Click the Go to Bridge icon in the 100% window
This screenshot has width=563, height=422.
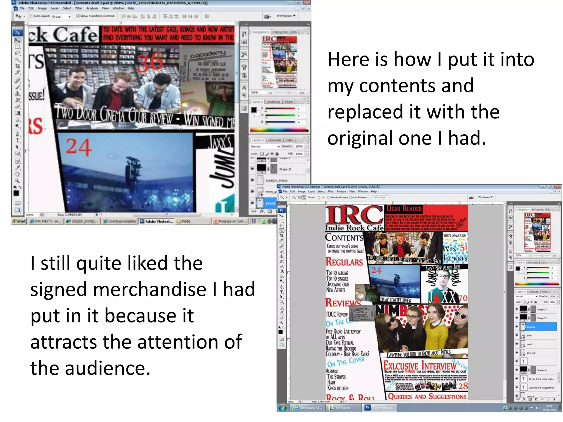[471, 197]
